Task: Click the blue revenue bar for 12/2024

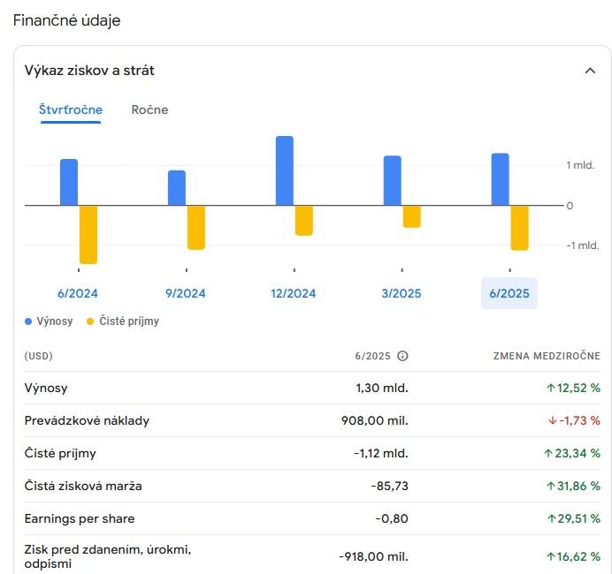Action: click(x=285, y=170)
